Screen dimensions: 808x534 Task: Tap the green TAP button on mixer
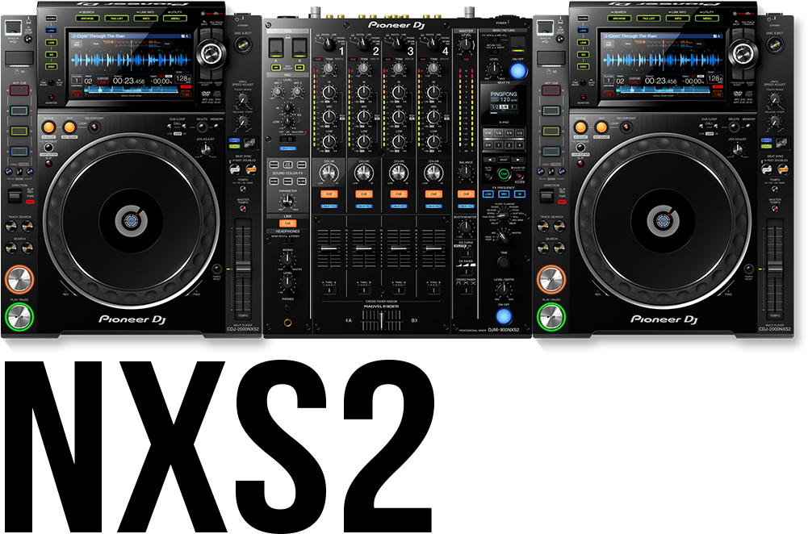(x=504, y=174)
